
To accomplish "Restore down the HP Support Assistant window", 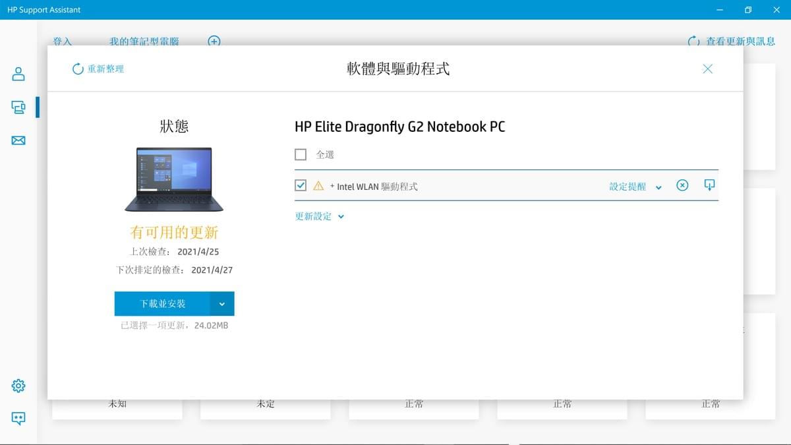I will (748, 10).
